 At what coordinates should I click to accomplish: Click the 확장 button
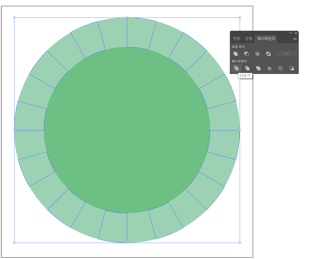[286, 54]
